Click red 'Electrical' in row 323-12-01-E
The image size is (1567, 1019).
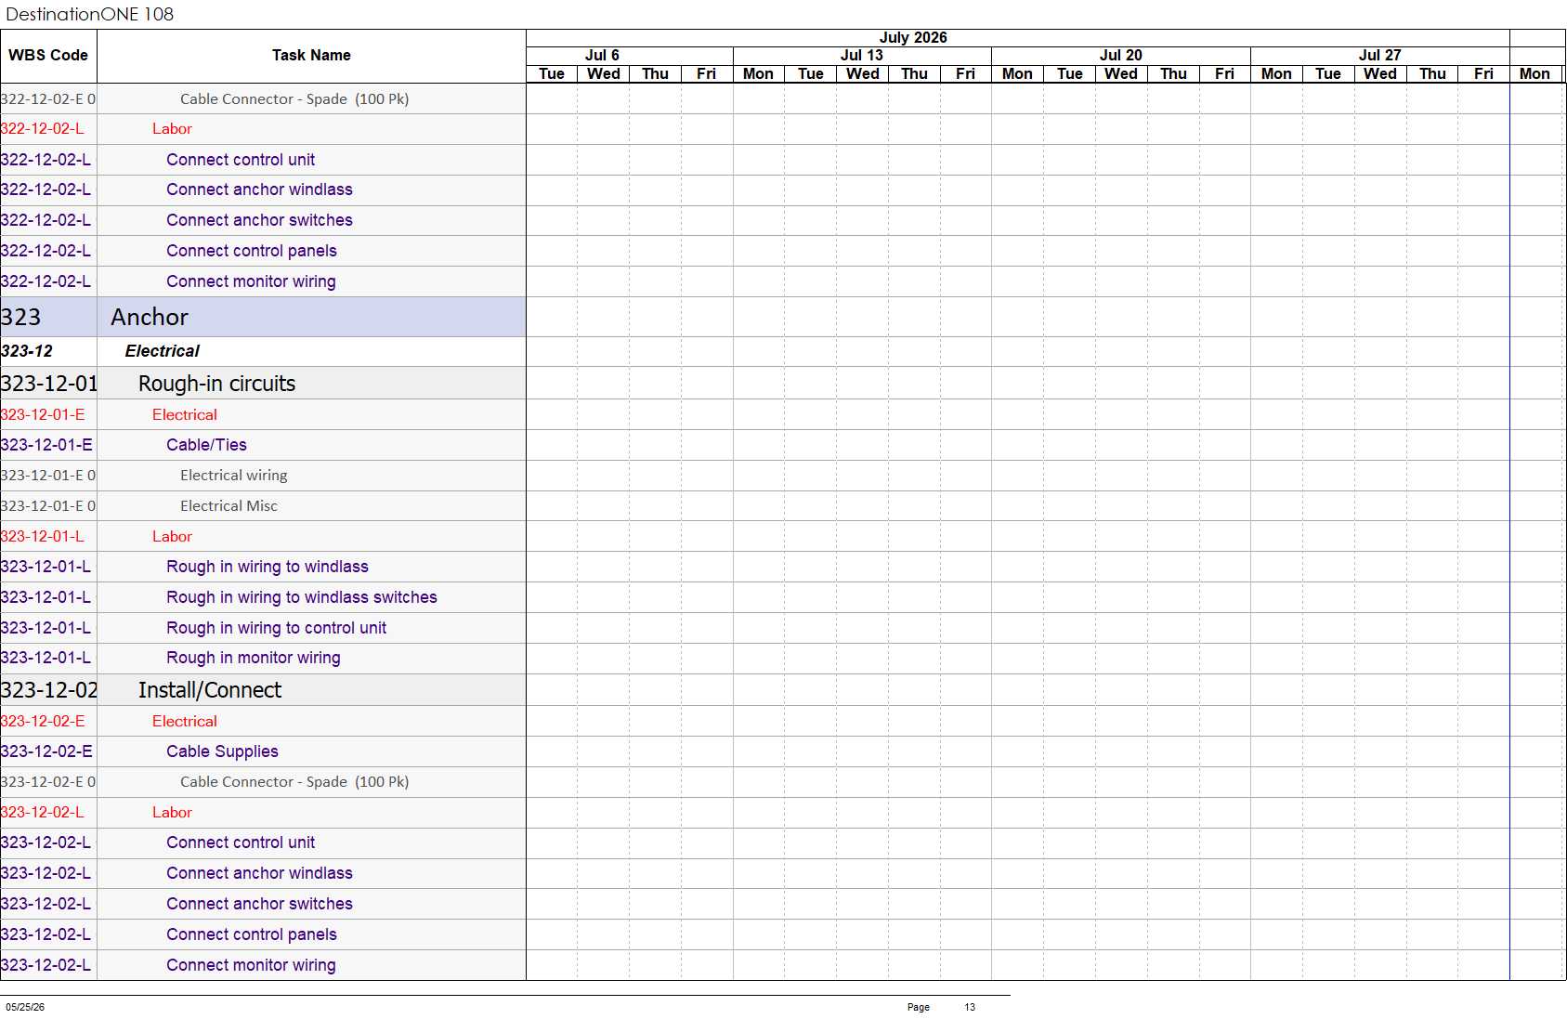[185, 415]
